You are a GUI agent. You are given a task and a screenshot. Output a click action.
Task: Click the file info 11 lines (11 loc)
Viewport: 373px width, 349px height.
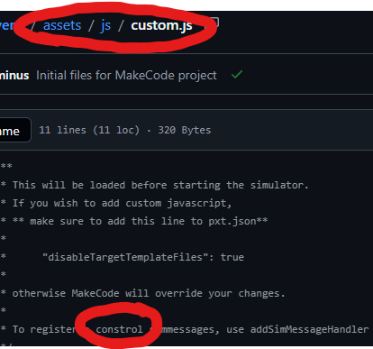click(x=89, y=130)
